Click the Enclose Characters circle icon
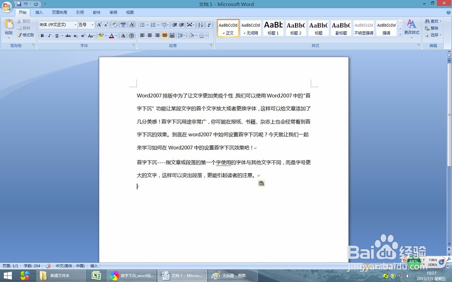This screenshot has height=282, width=452. [x=132, y=36]
